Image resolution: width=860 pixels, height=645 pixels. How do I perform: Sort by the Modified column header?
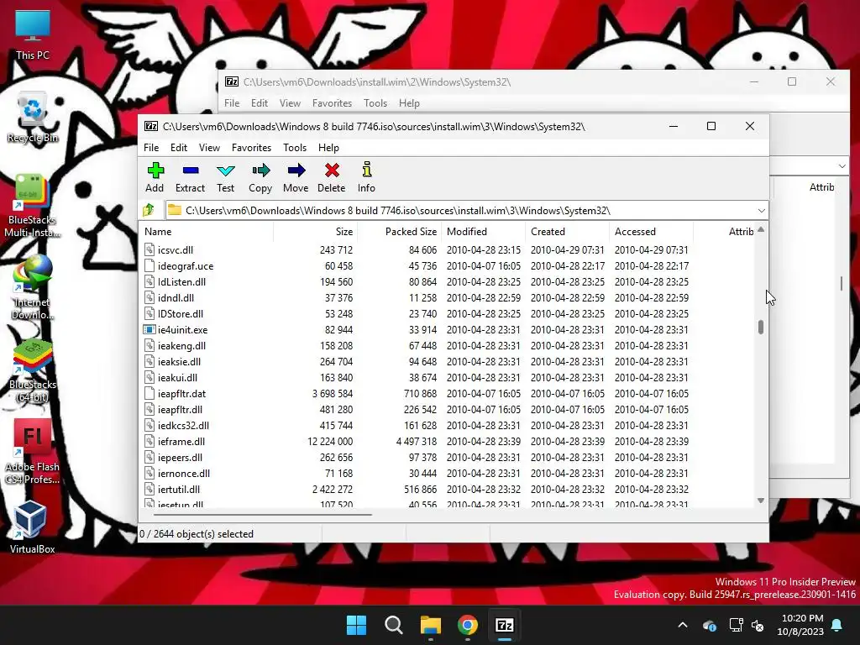(x=483, y=232)
